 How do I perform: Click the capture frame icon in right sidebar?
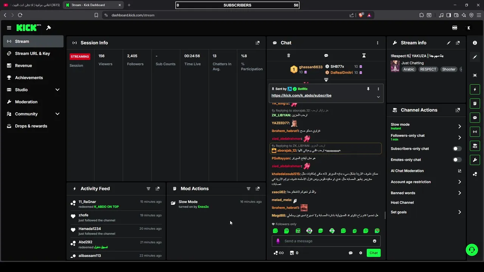coord(475,75)
